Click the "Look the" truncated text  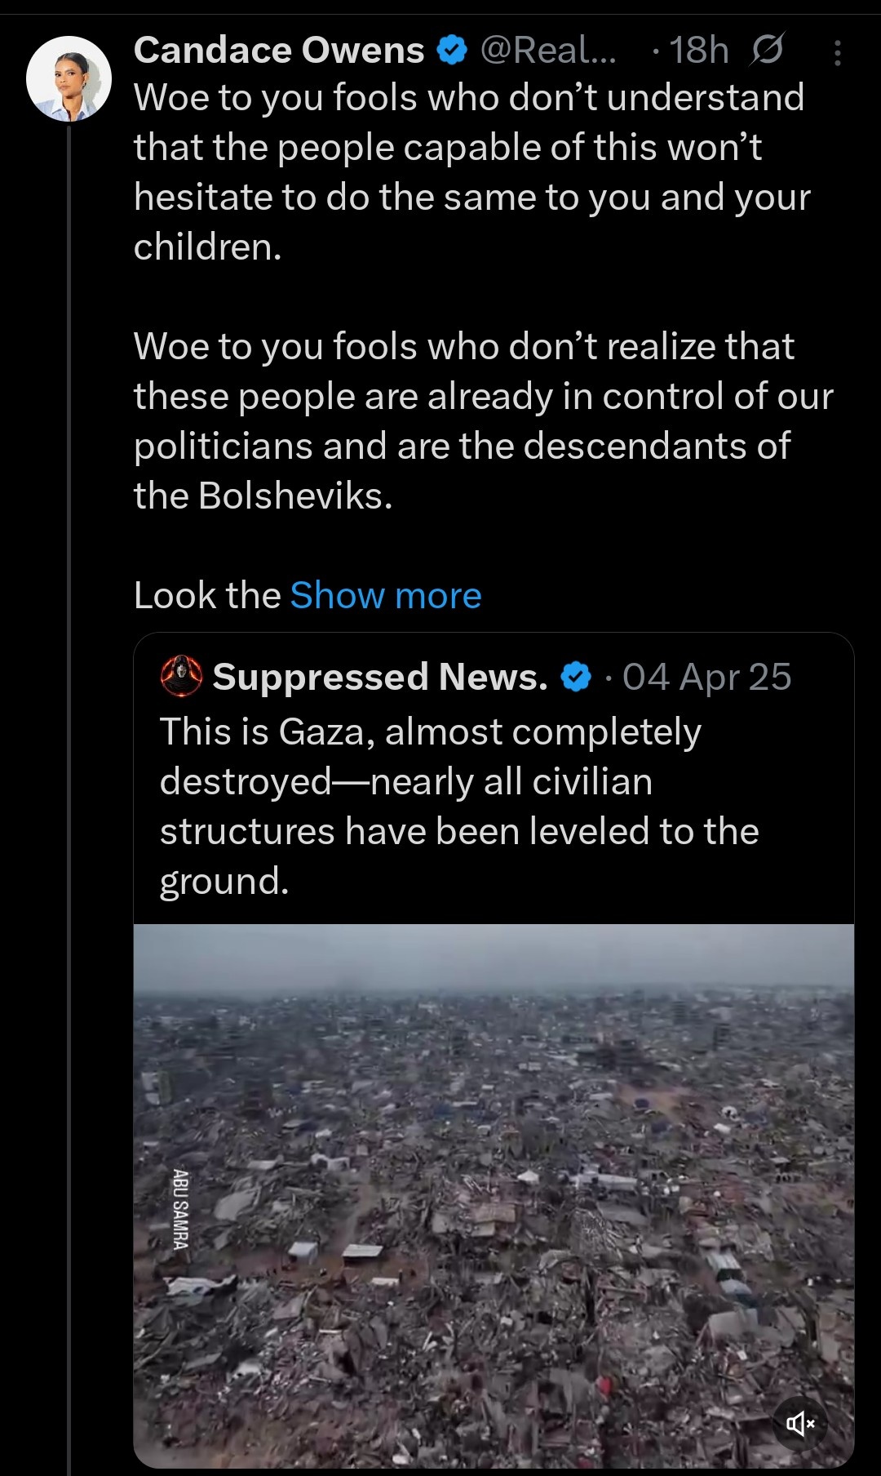[206, 595]
